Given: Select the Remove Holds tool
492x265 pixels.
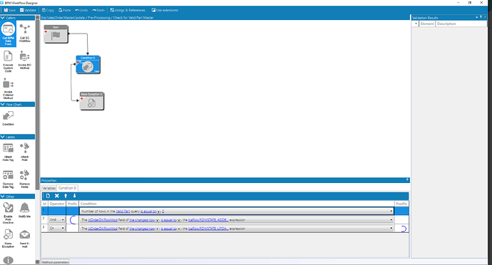Looking at the screenshot, I should (x=25, y=179).
